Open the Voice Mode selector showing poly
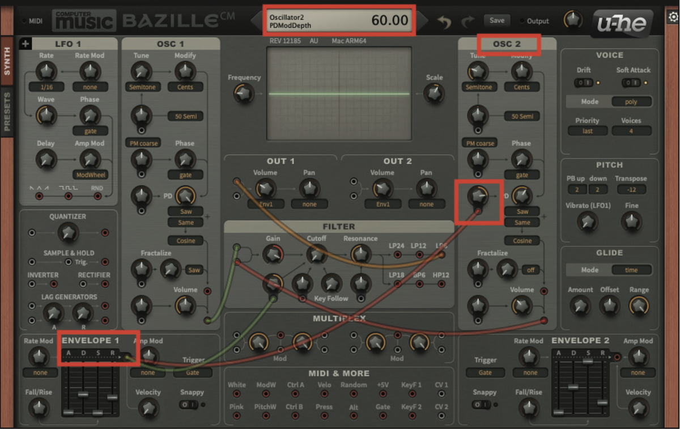The height and width of the screenshot is (429, 680). coord(632,101)
